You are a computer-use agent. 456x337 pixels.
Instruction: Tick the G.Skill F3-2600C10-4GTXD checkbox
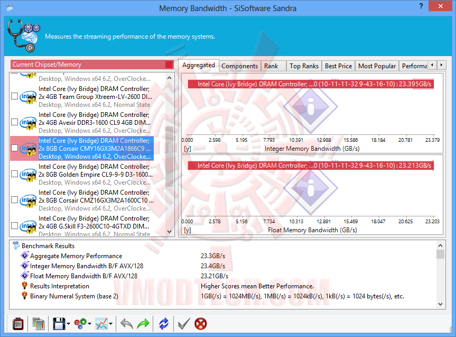[15, 226]
